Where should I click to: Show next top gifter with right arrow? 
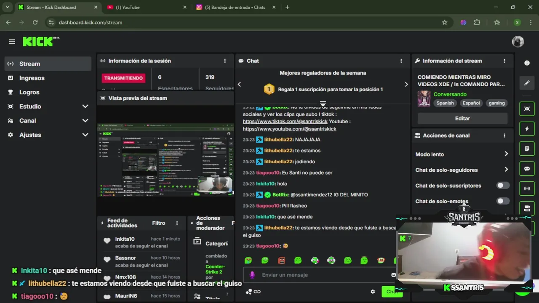[x=406, y=84]
